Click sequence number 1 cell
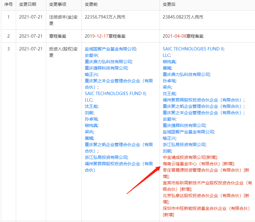The height and width of the screenshot is (222, 255). pos(9,17)
